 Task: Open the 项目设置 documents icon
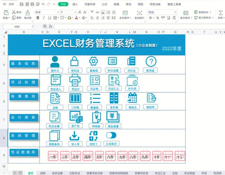132,61
